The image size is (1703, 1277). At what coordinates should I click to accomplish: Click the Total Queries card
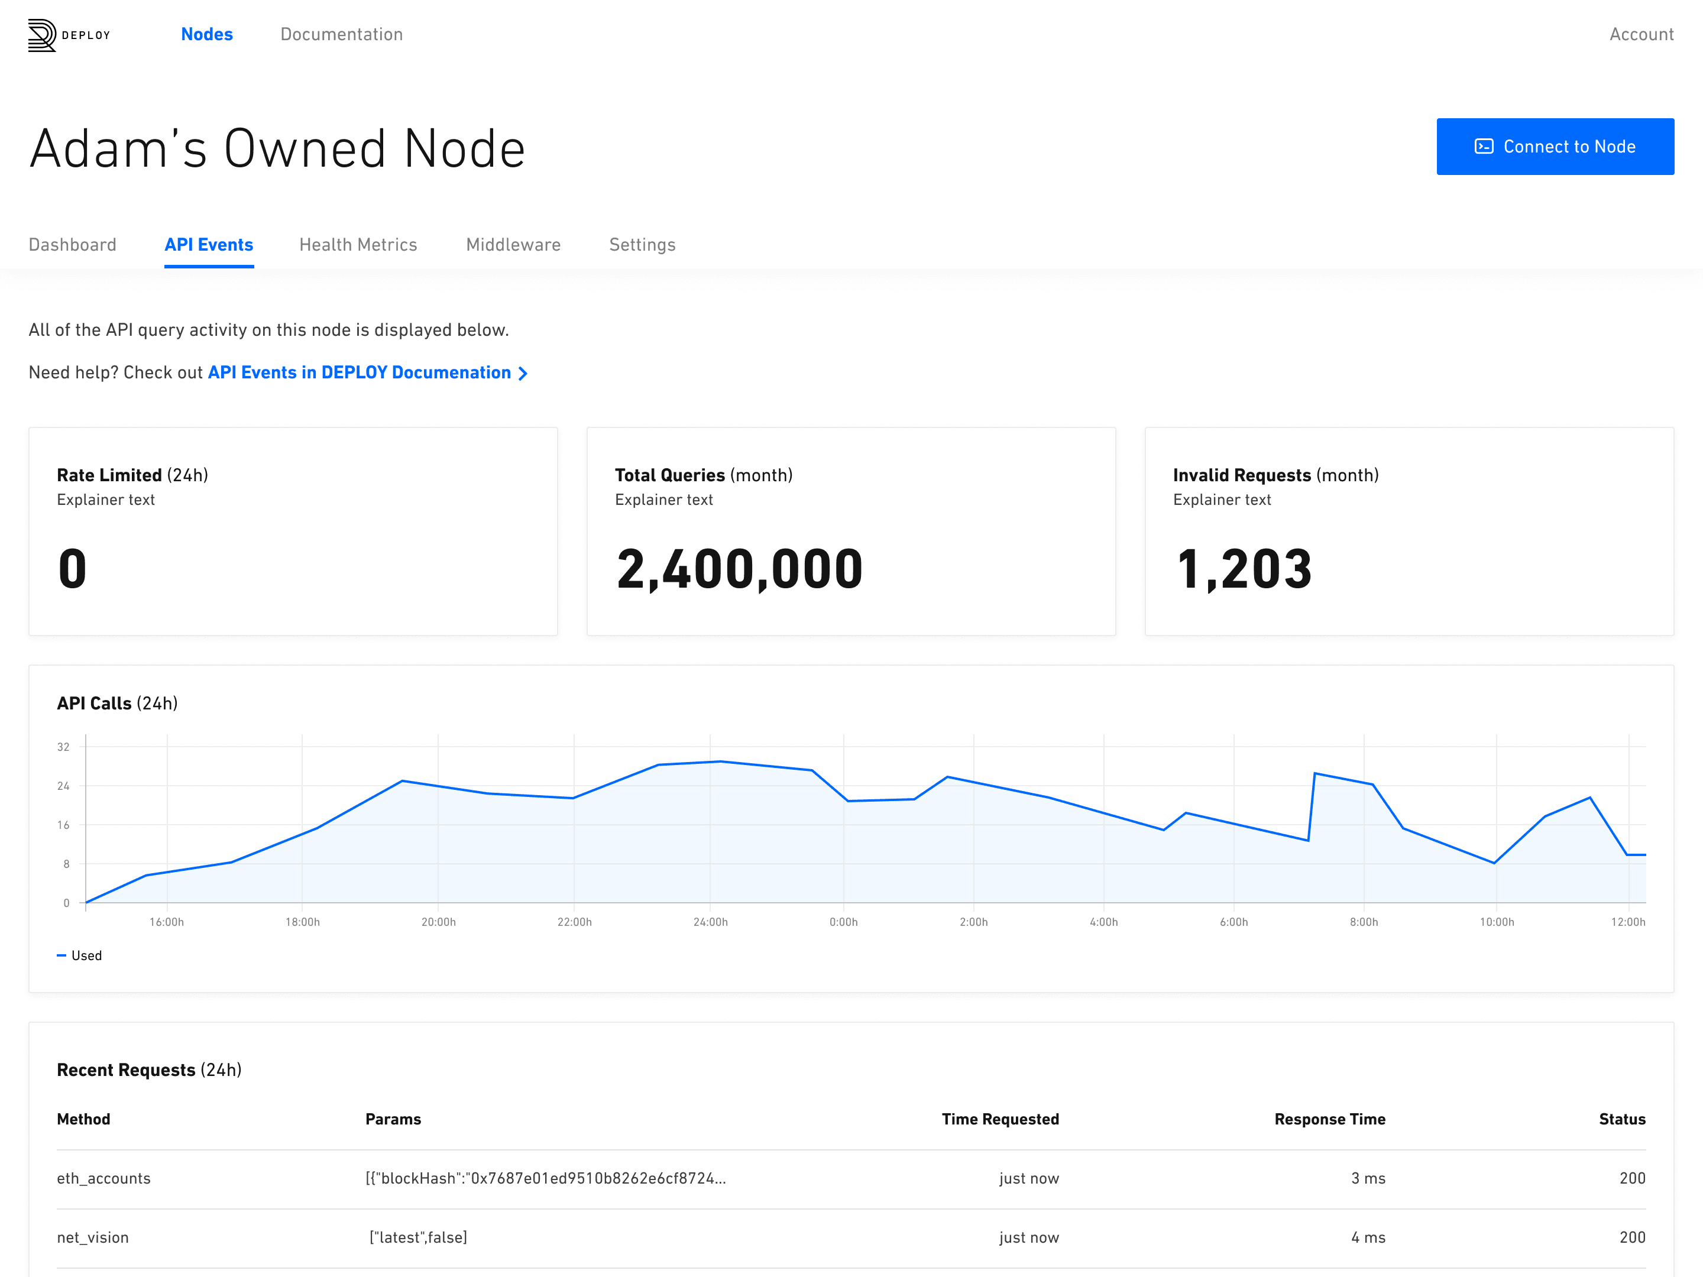[x=851, y=531]
